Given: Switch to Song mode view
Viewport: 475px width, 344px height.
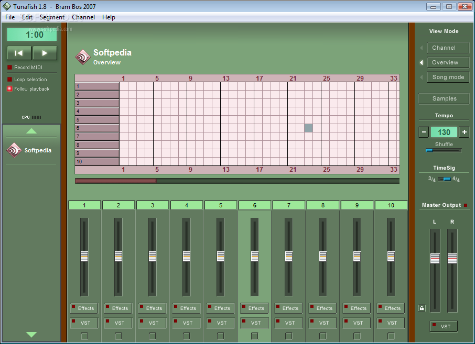Looking at the screenshot, I should [448, 77].
